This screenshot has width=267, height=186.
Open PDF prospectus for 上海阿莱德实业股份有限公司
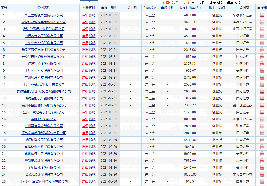coord(262,84)
